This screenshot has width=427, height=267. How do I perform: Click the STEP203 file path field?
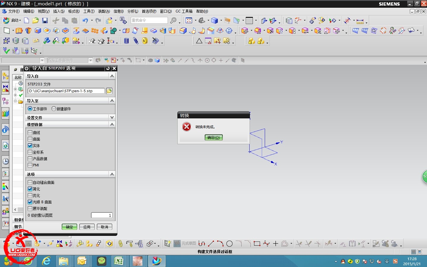[x=66, y=91]
